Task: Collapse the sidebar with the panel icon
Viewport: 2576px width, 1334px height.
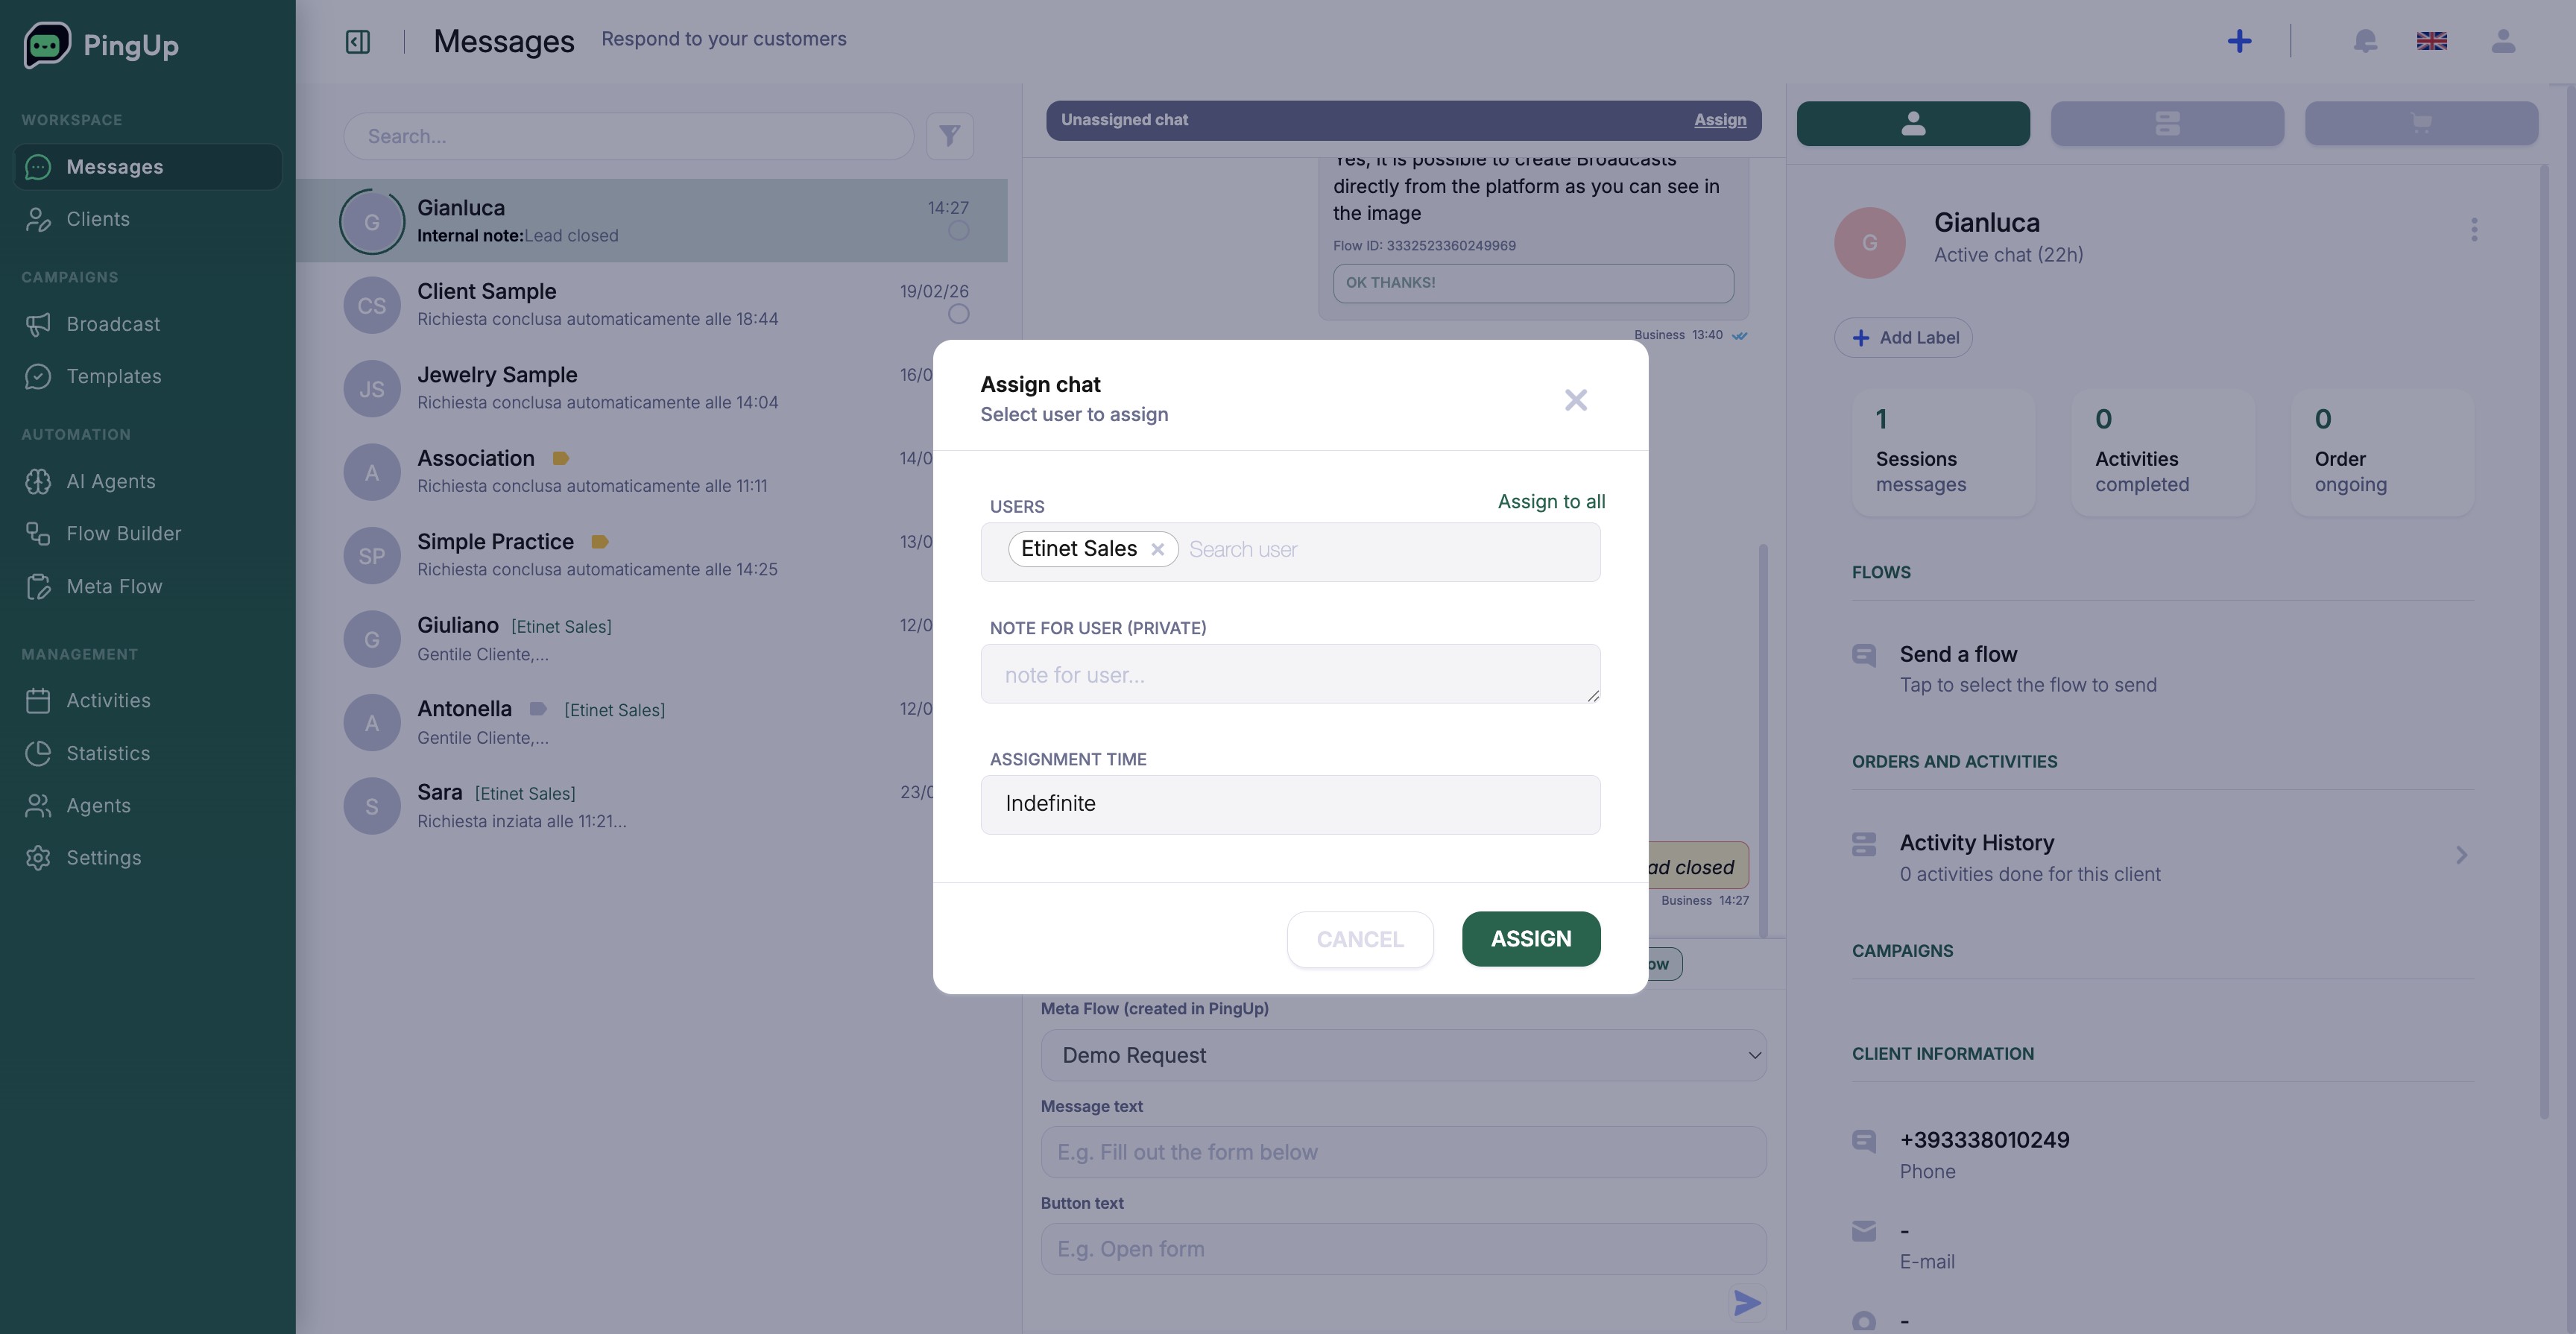Action: (x=357, y=42)
